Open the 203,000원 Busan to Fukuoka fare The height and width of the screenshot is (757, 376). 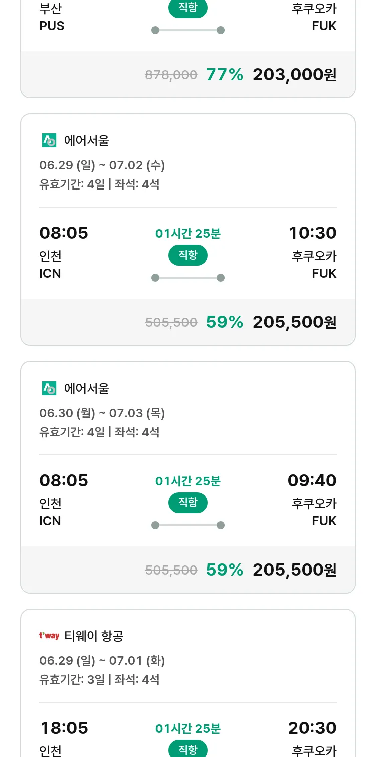point(295,75)
